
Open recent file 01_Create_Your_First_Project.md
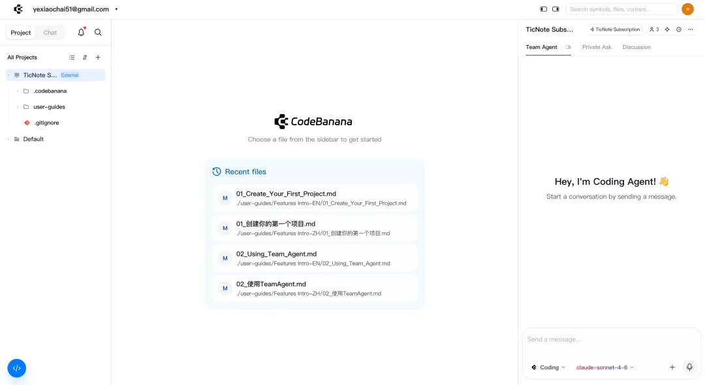315,198
